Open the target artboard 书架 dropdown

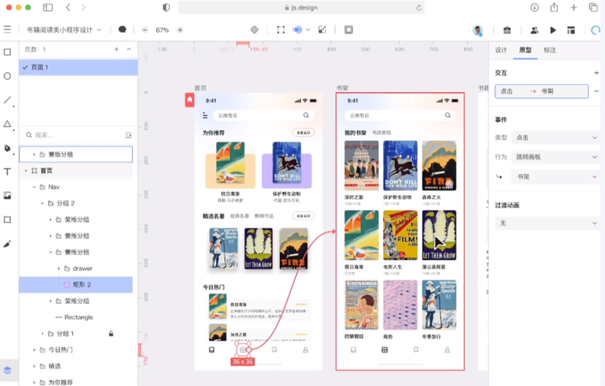click(x=555, y=177)
